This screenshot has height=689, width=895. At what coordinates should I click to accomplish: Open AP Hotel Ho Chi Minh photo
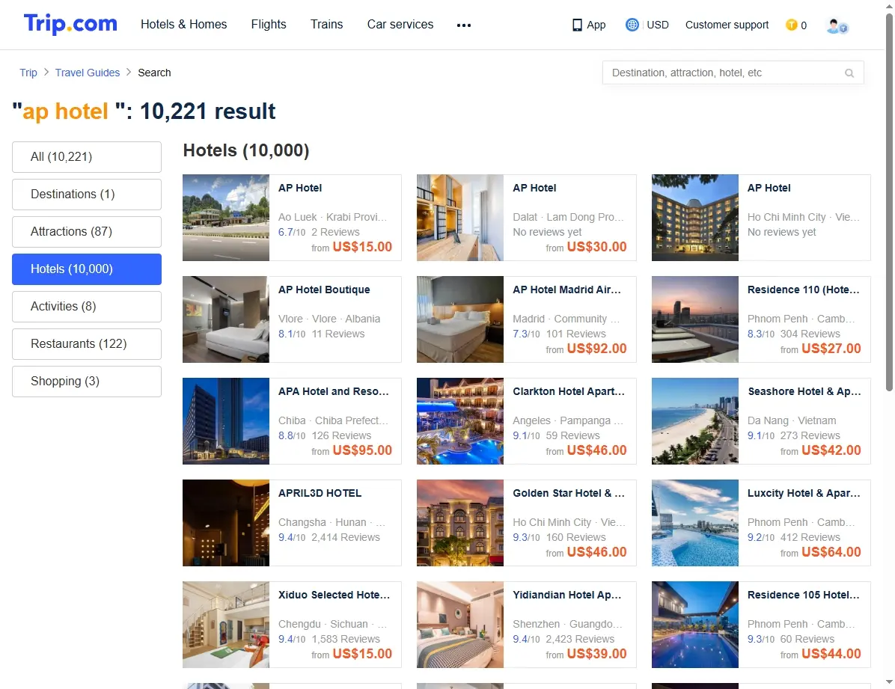pyautogui.click(x=695, y=218)
